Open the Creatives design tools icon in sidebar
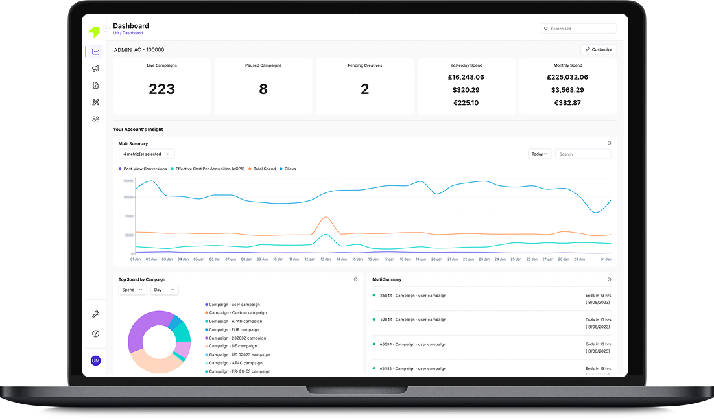714x420 pixels. click(95, 102)
